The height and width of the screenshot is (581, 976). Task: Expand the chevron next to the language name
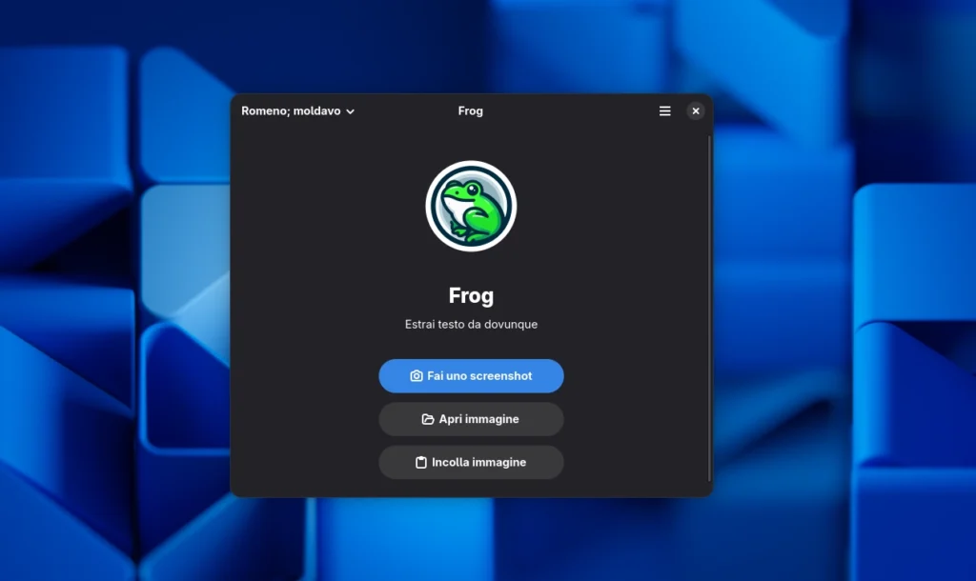point(351,111)
